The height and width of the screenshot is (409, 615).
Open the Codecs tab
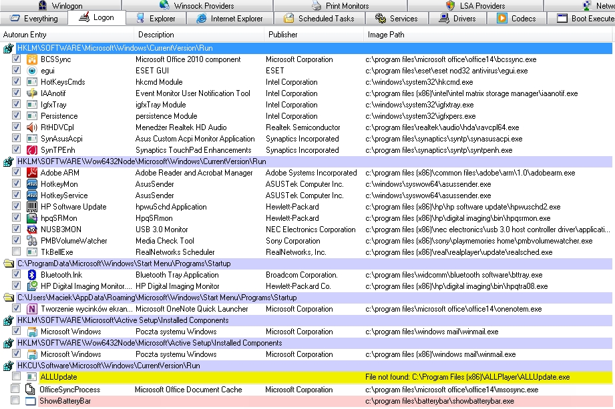(516, 19)
